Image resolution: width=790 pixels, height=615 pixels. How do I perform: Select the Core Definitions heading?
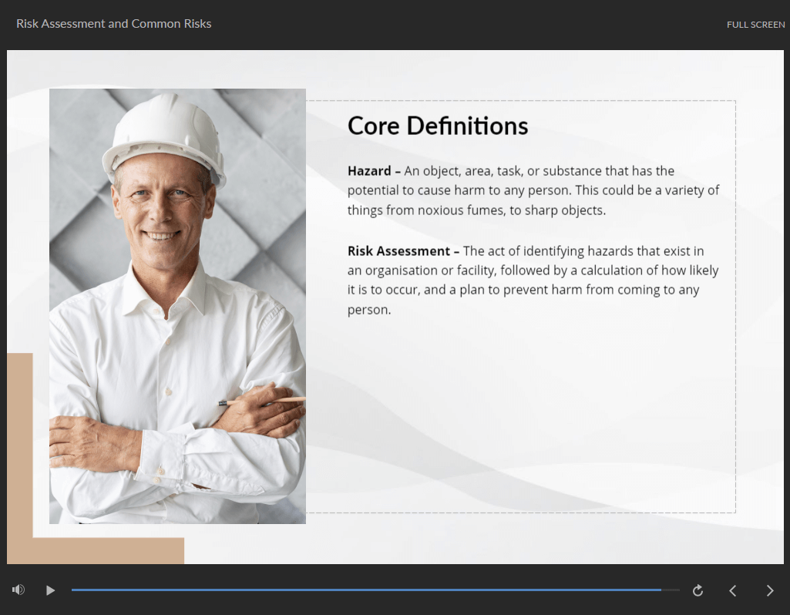[x=438, y=126]
